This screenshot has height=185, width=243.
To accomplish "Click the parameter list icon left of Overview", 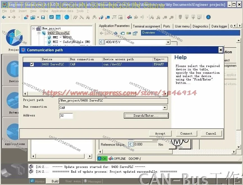I will pyautogui.click(x=135, y=33).
